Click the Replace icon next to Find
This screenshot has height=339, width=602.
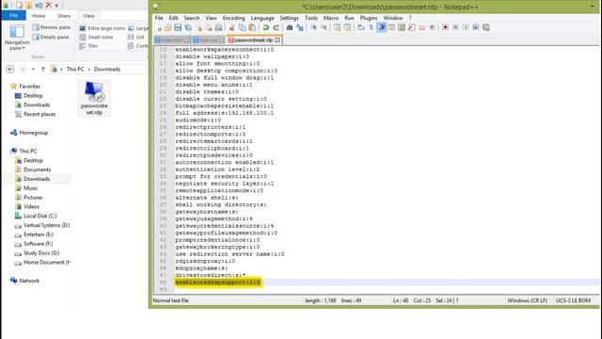[x=300, y=27]
